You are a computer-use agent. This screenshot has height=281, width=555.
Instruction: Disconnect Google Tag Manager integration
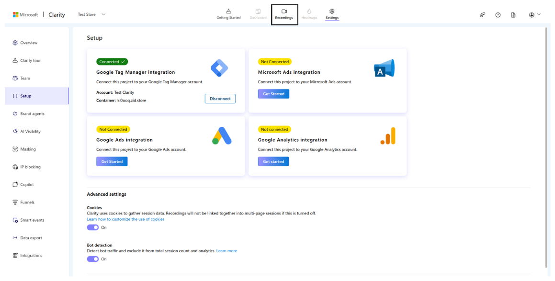point(220,99)
